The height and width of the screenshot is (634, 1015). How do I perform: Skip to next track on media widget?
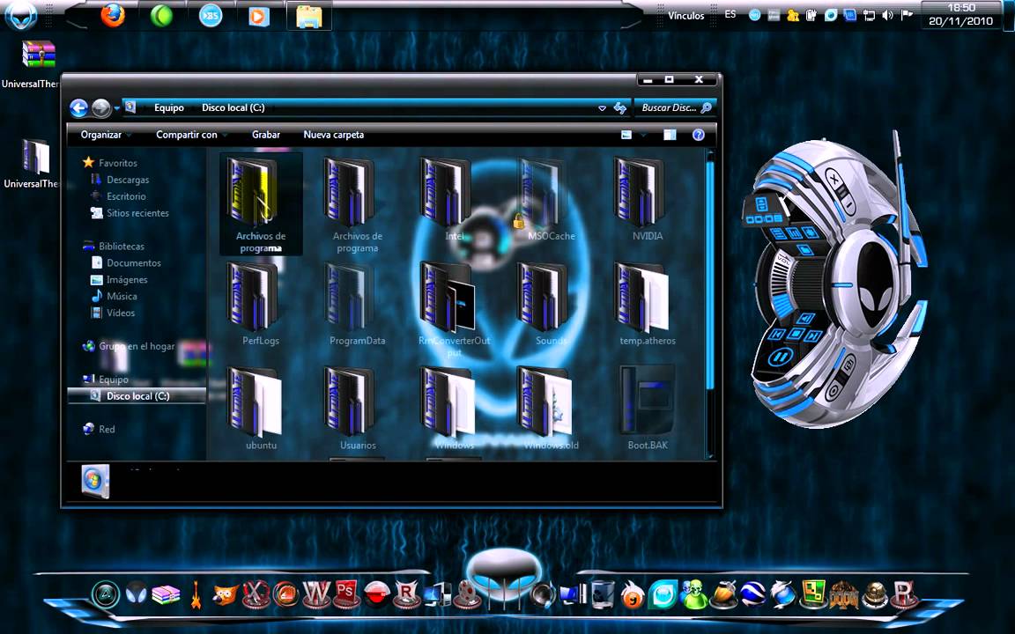coord(813,336)
